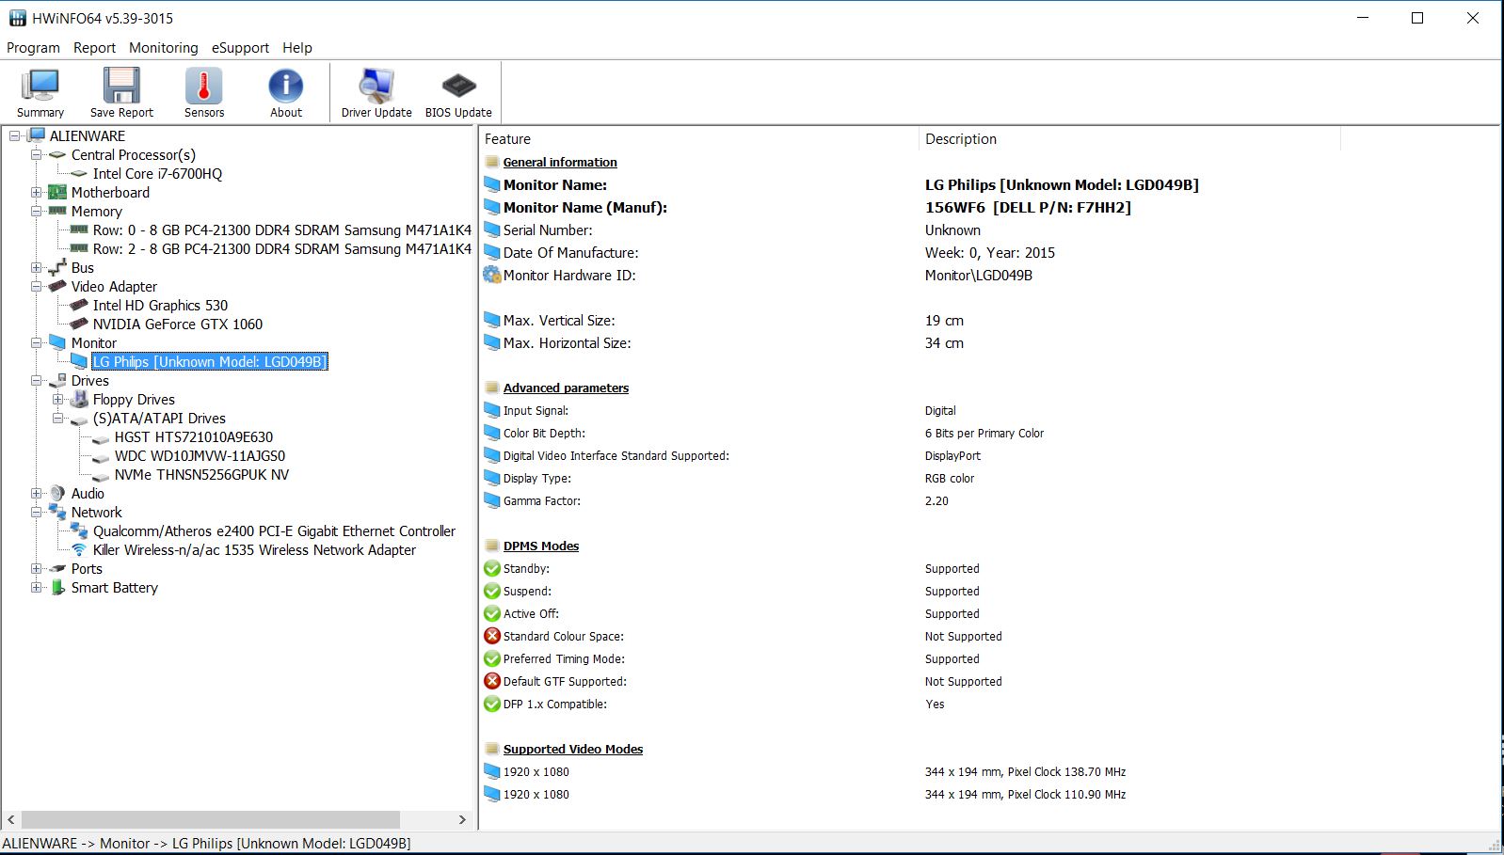
Task: Select memory Row: 2 Samsung module
Action: click(x=281, y=248)
